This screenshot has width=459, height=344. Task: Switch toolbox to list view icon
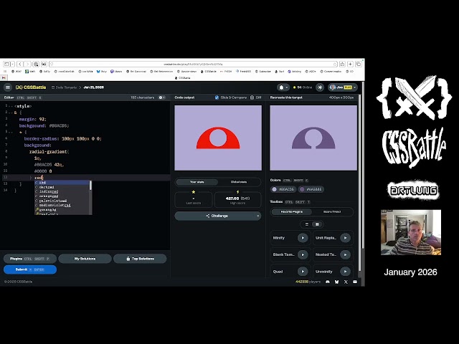click(x=307, y=224)
